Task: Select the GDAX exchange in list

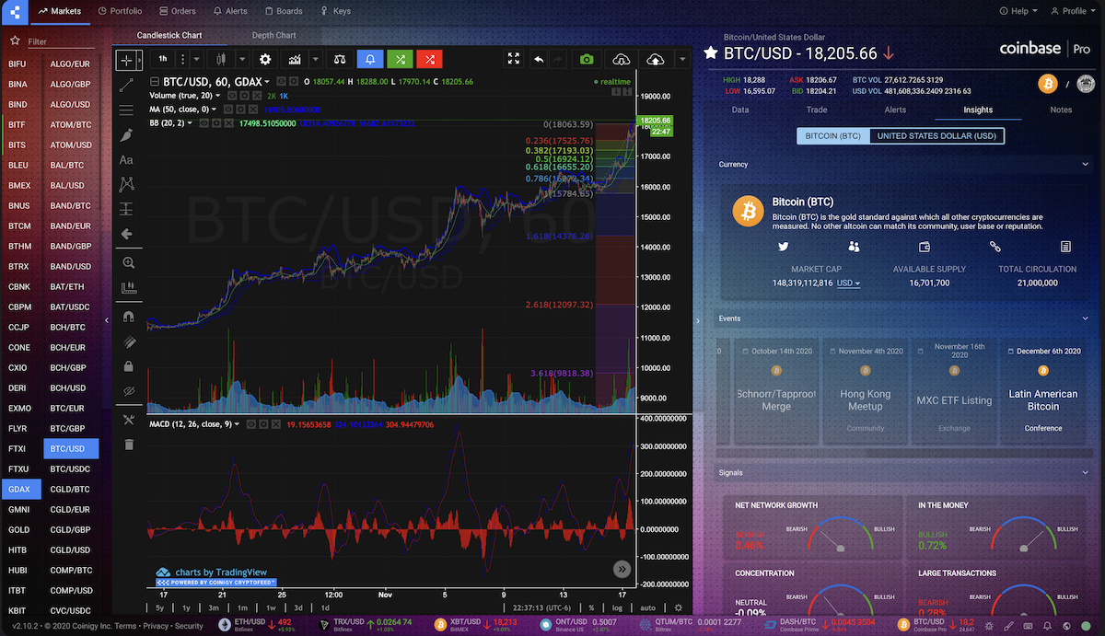Action: pos(19,489)
